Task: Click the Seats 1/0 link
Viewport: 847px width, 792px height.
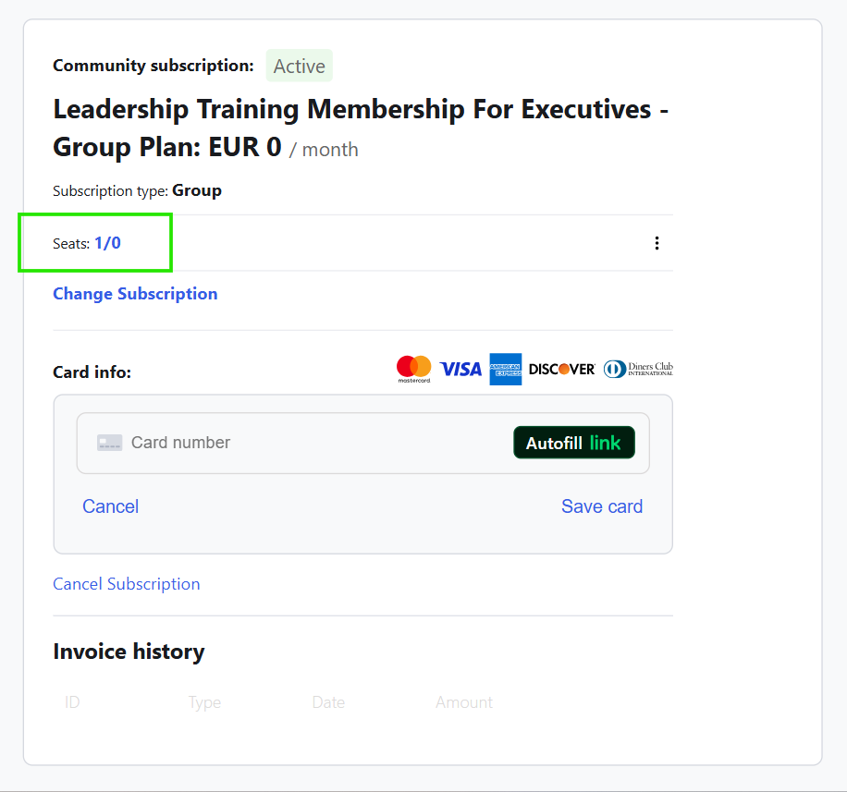Action: pyautogui.click(x=107, y=243)
